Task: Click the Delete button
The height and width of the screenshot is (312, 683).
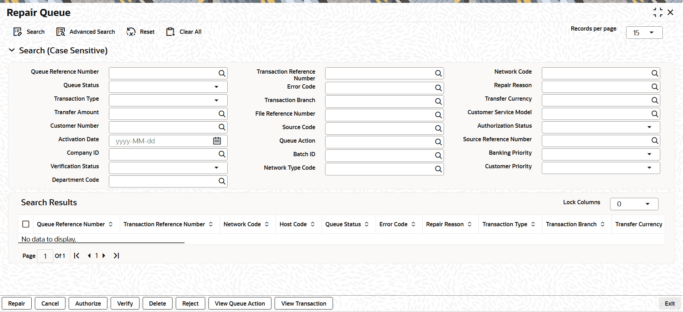Action: click(x=158, y=303)
